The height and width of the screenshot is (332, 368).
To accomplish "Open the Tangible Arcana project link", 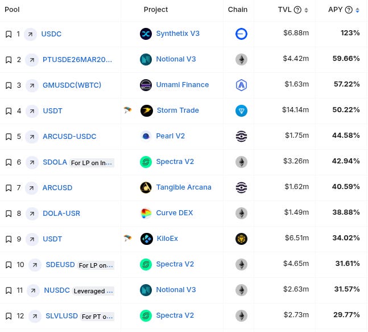I will 184,187.
